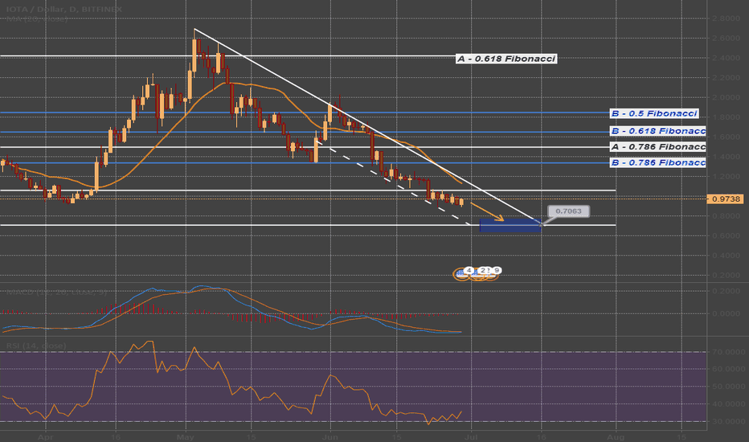This screenshot has width=749, height=442.
Task: Select the MA (20, close) indicator legend
Action: pos(37,19)
